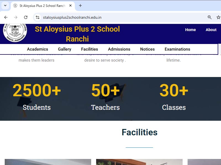Click the zoom magnifier icon in address bar
Image resolution: width=221 pixels, height=165 pixels.
coord(210,17)
